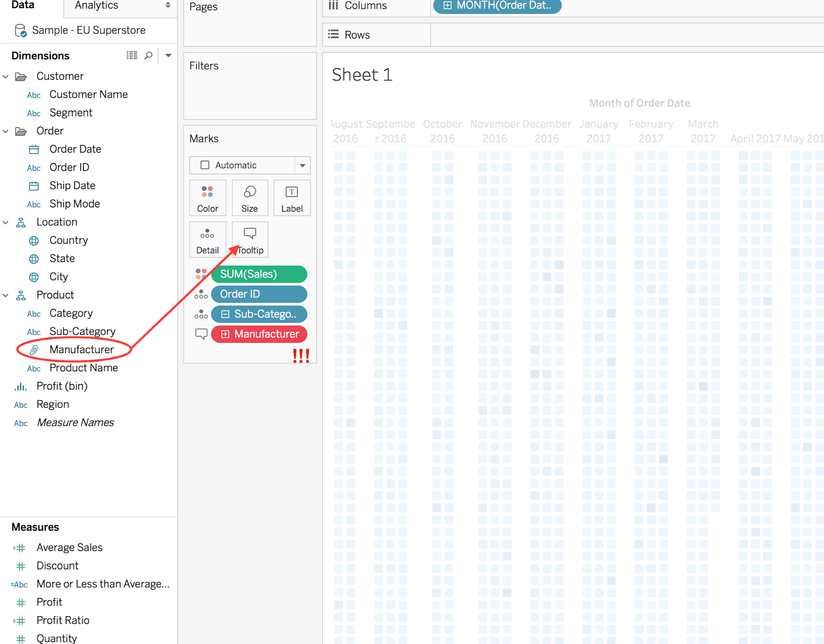Click the calendar icon beside Order Date
The height and width of the screenshot is (644, 824).
34,149
